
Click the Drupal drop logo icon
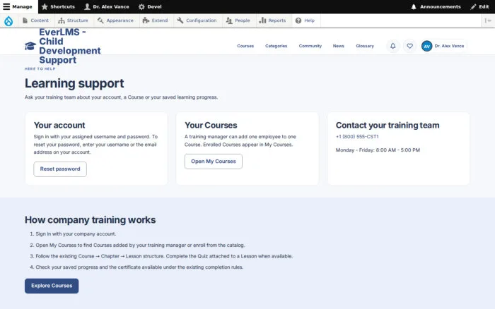[8, 20]
